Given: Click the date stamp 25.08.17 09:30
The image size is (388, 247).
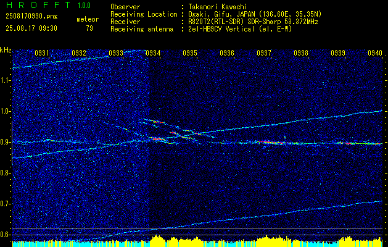Looking at the screenshot, I should coord(31,28).
